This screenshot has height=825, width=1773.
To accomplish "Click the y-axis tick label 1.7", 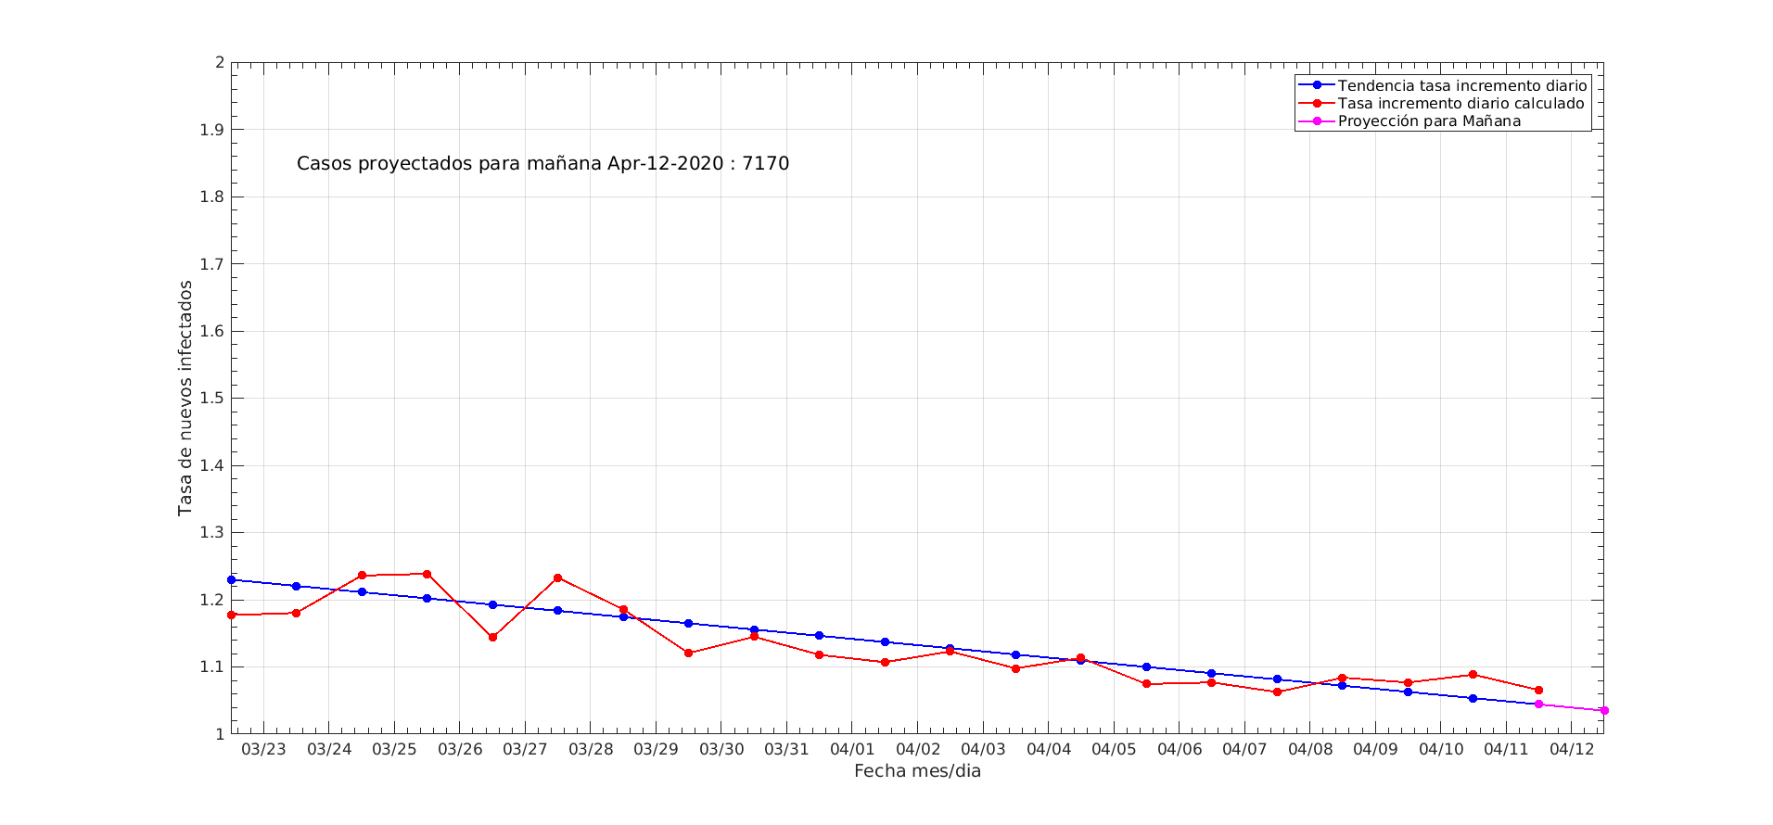I will [212, 264].
